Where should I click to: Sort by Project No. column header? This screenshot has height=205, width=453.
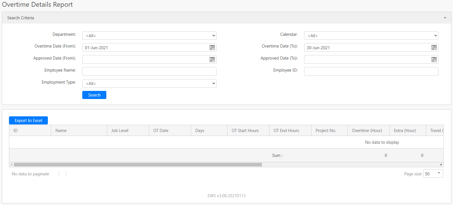pos(330,131)
